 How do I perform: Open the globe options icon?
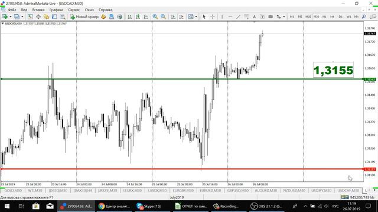tap(119, 16)
